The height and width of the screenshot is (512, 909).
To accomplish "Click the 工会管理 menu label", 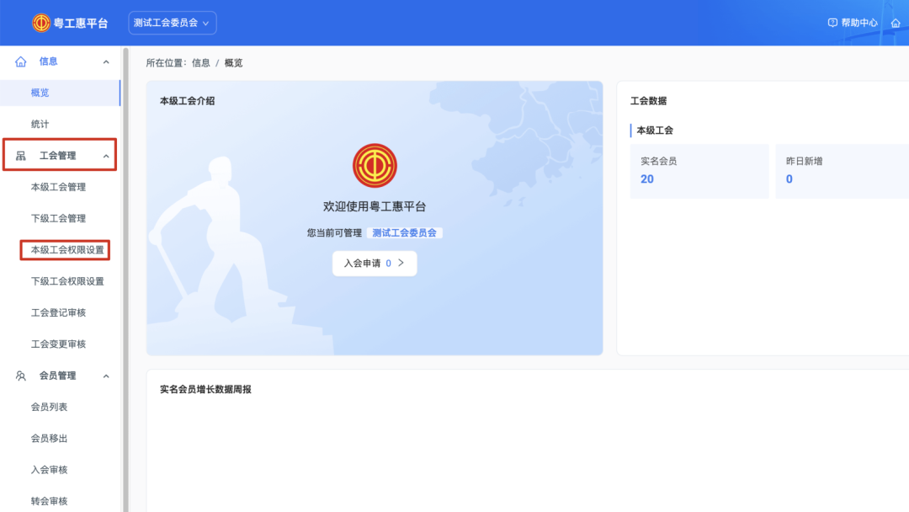I will (x=57, y=156).
